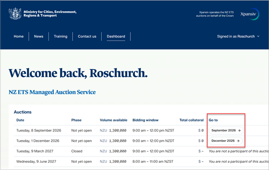Click the Ministry coat of arms logo
The height and width of the screenshot is (170, 269).
pyautogui.click(x=15, y=13)
